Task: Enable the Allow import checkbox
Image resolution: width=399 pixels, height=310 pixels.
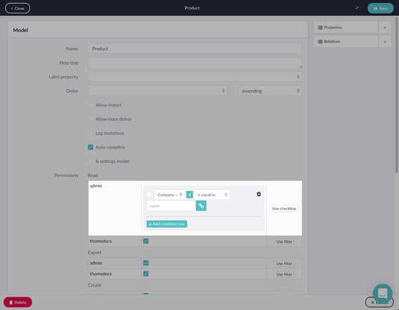Action: pyautogui.click(x=90, y=105)
